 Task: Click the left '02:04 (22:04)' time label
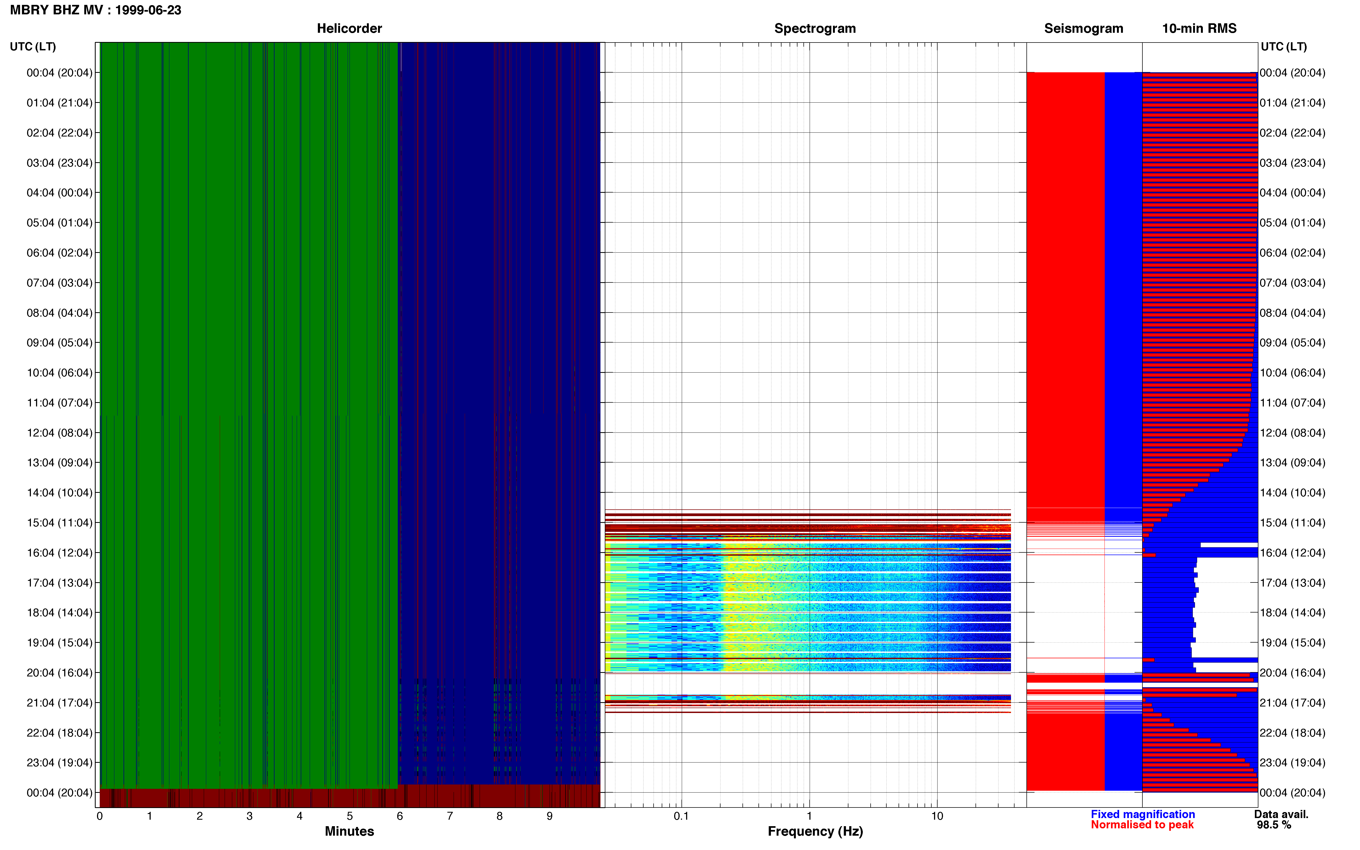click(60, 133)
